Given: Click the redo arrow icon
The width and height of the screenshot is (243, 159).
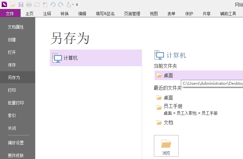Looking at the screenshot, I should pyautogui.click(x=61, y=5).
